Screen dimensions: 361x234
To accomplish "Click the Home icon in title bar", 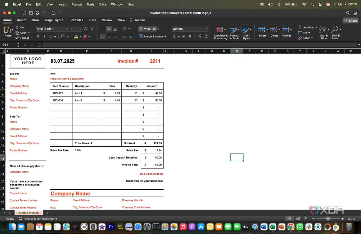I will pos(25,13).
